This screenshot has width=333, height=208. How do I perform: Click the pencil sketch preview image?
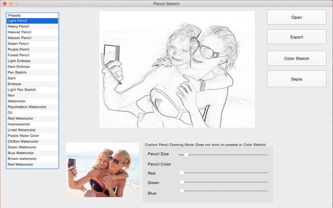[x=177, y=69]
